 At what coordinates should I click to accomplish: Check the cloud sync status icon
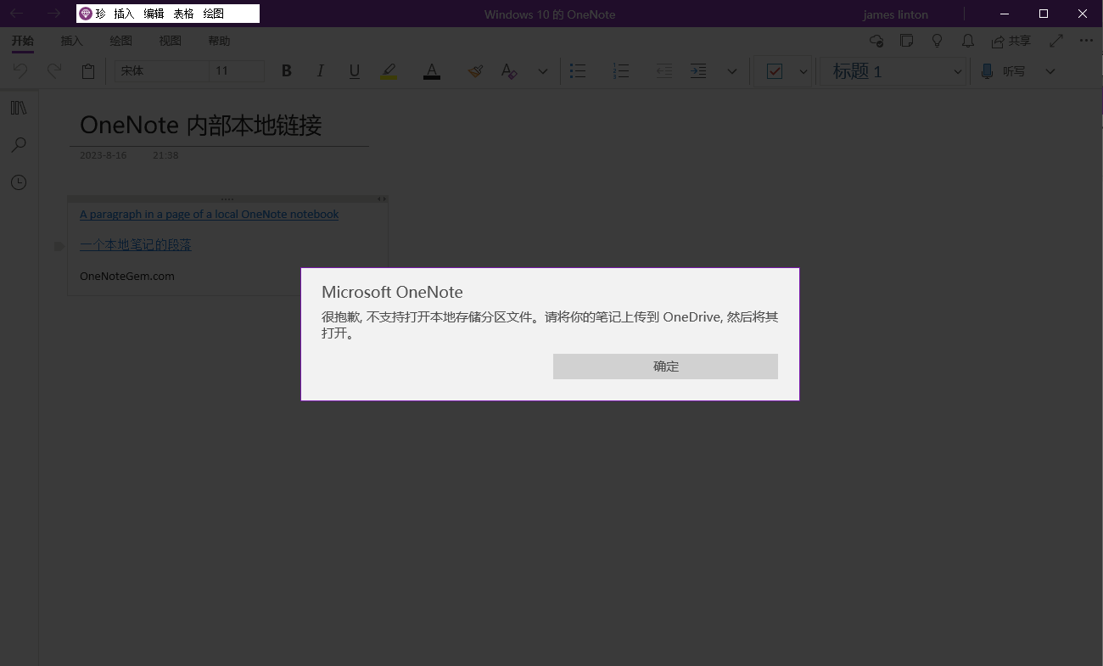pos(877,41)
